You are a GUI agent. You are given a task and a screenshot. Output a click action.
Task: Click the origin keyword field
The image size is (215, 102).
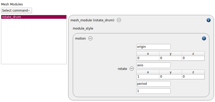(x=153, y=47)
